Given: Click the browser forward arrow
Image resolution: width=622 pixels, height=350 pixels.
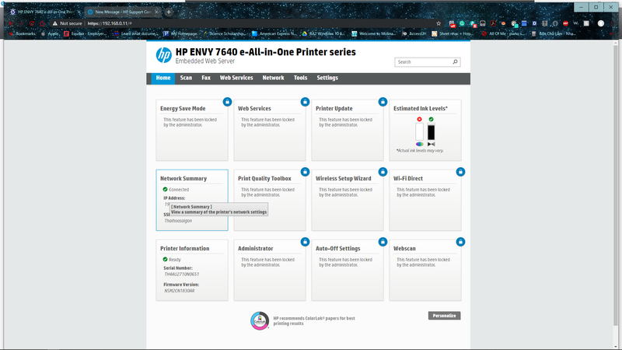Looking at the screenshot, I should (x=22, y=23).
